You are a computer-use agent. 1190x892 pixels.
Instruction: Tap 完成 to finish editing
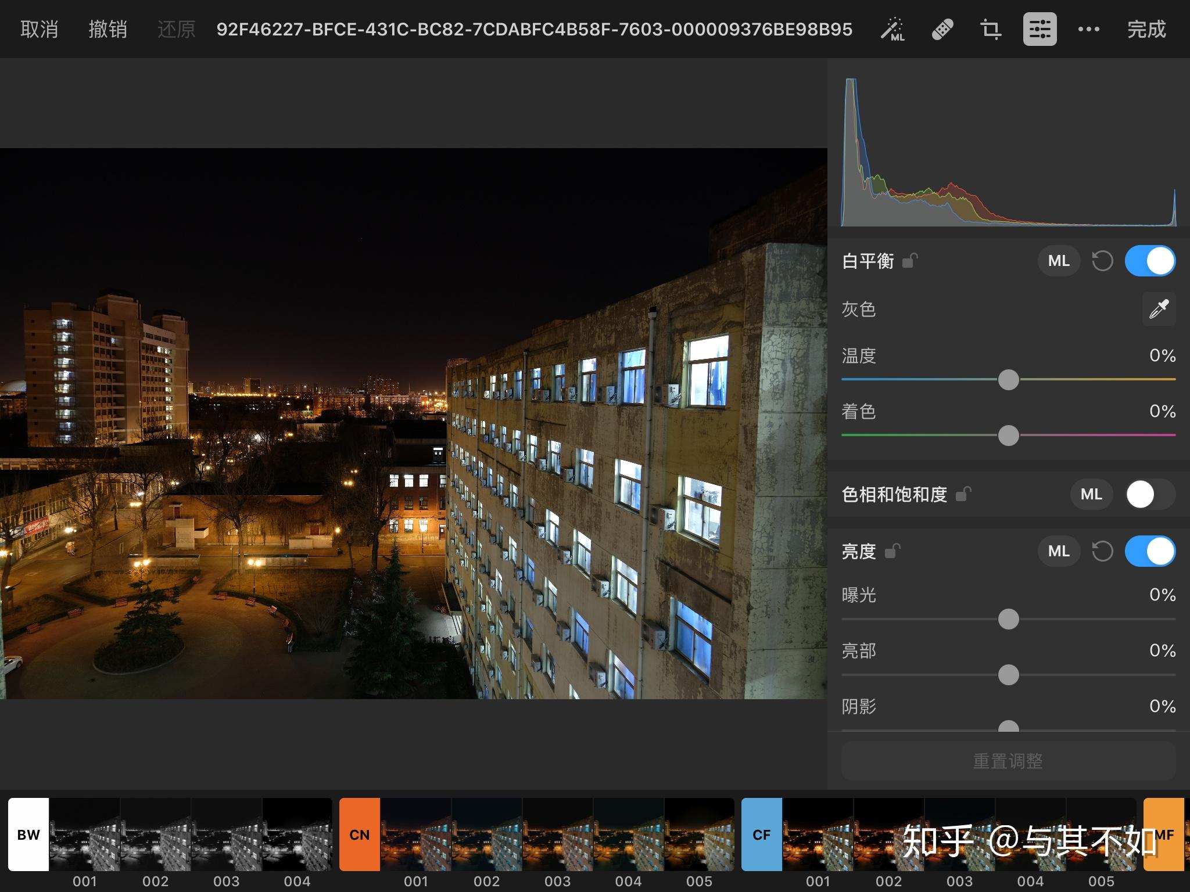pos(1146,29)
